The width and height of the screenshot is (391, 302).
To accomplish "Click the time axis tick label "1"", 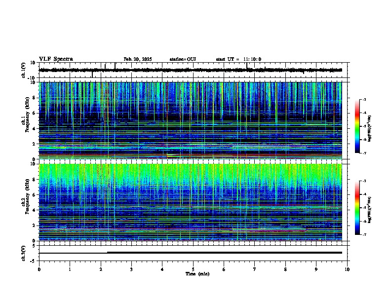I will pos(70,269).
